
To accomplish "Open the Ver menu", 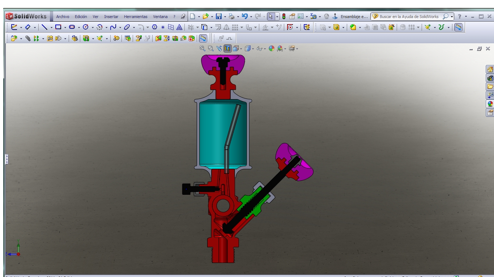I will 95,17.
